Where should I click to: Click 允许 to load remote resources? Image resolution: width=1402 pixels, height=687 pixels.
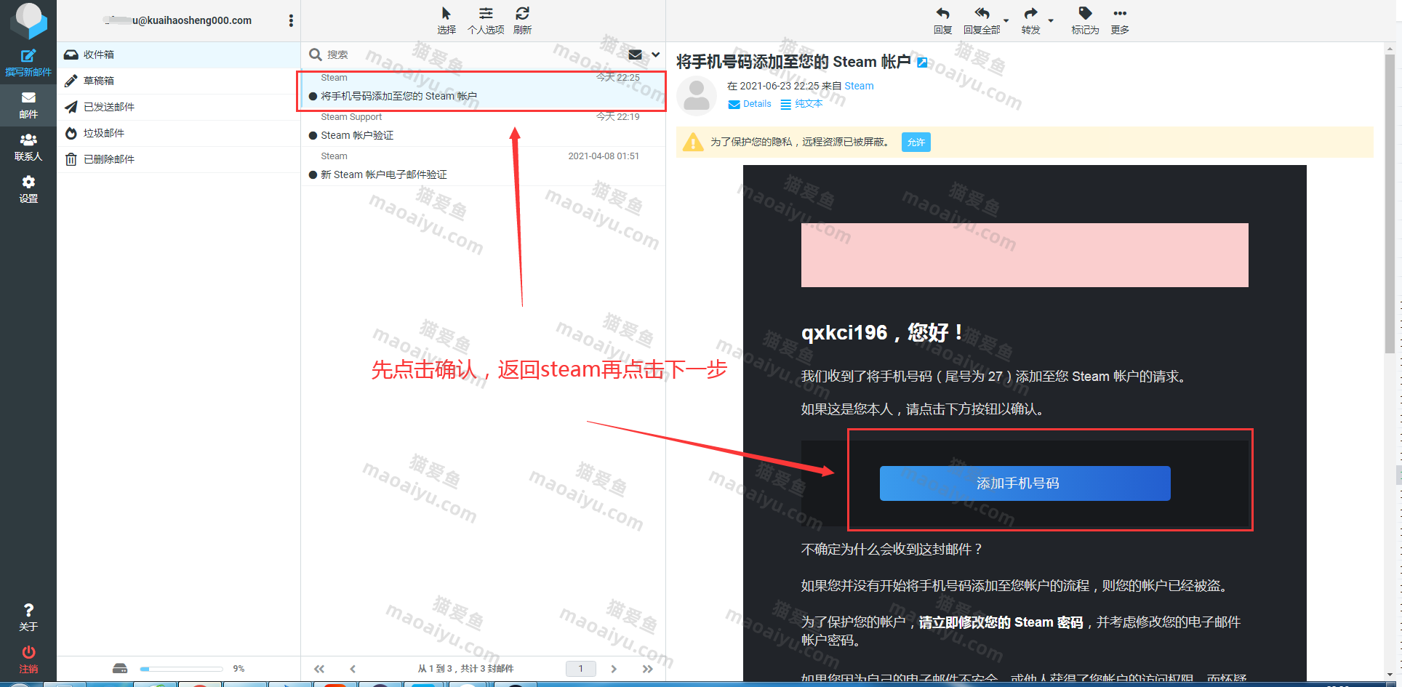[916, 142]
